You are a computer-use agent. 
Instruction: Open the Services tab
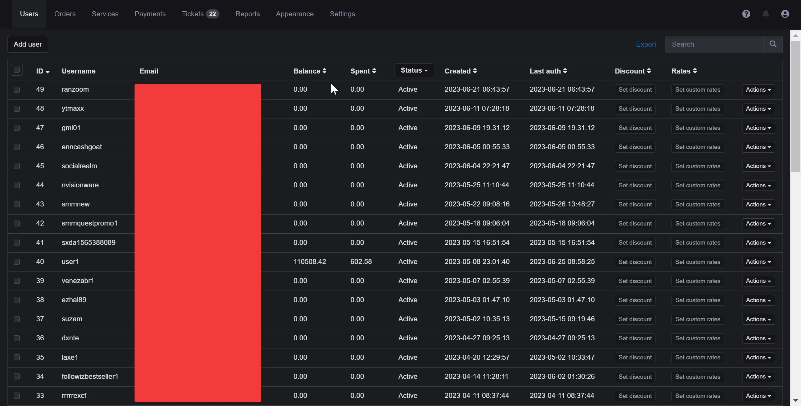105,14
